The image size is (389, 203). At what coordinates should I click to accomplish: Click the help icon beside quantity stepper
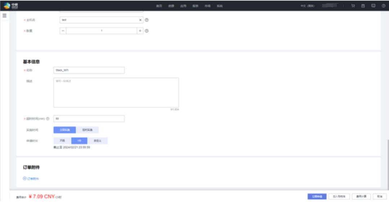tap(147, 31)
